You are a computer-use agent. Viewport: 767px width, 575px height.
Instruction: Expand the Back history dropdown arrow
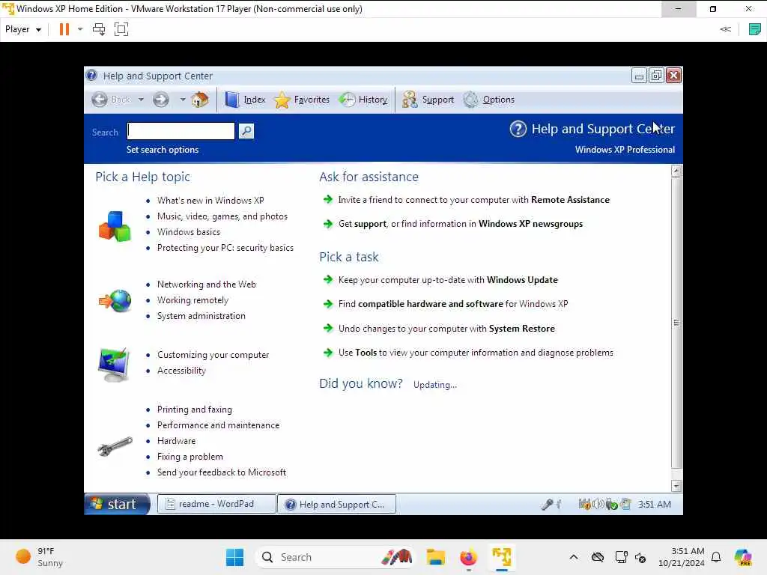pos(141,100)
